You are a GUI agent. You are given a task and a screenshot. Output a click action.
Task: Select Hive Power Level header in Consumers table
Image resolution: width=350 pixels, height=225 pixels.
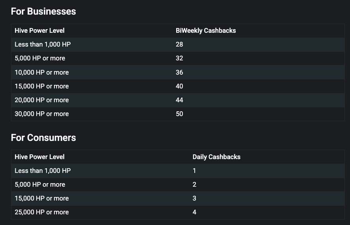(39, 157)
